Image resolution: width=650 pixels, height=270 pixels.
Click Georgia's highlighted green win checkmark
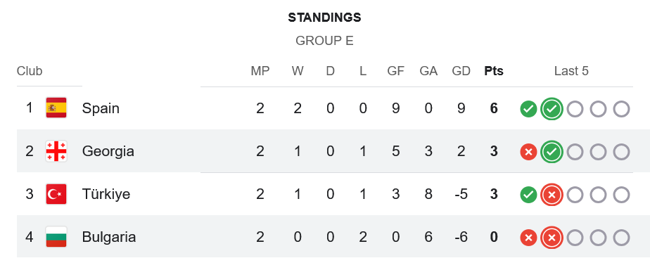pyautogui.click(x=552, y=153)
